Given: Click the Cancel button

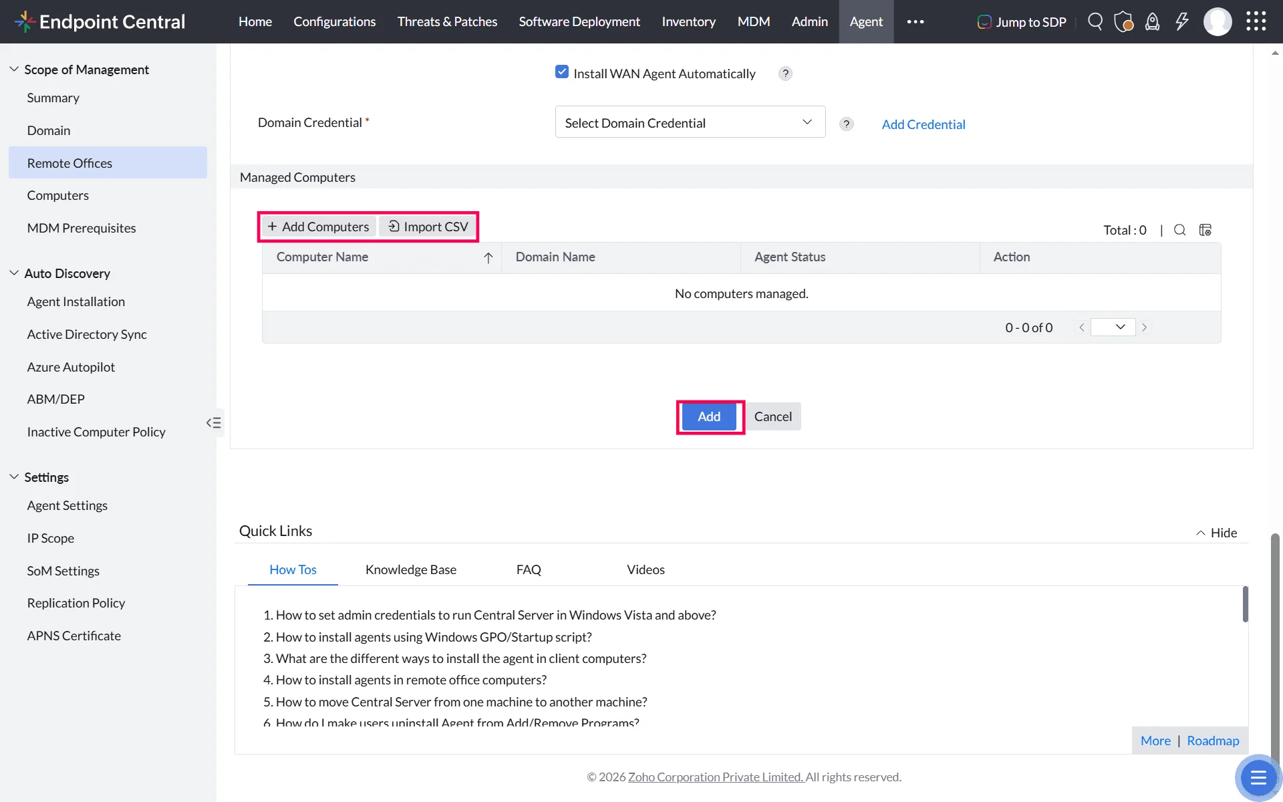Looking at the screenshot, I should coord(773,416).
